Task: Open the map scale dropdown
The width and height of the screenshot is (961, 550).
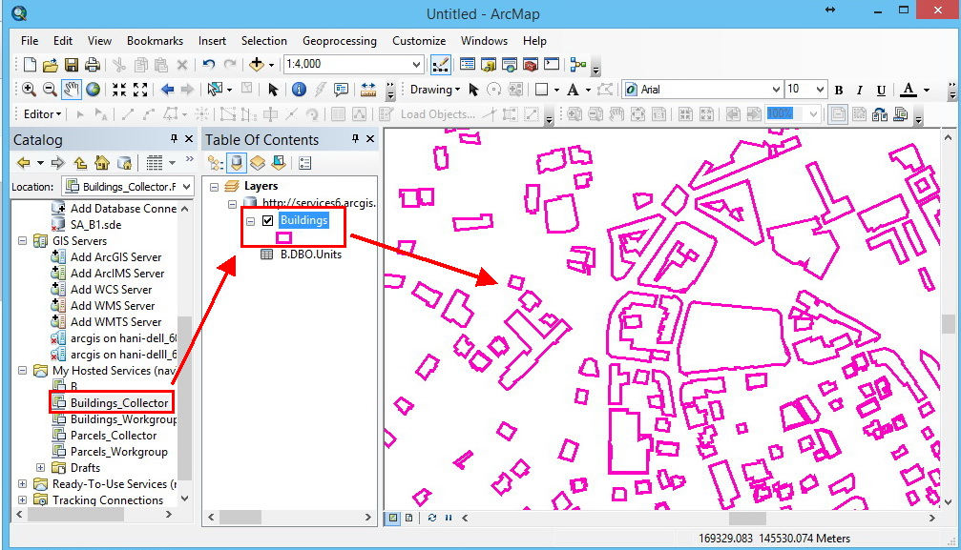Action: 416,64
